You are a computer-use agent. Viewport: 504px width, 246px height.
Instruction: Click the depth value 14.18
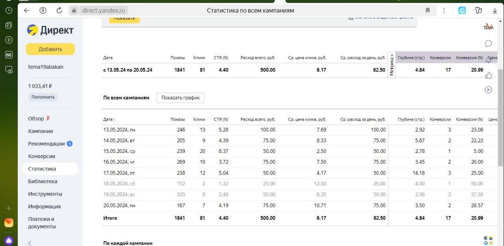pos(419,173)
